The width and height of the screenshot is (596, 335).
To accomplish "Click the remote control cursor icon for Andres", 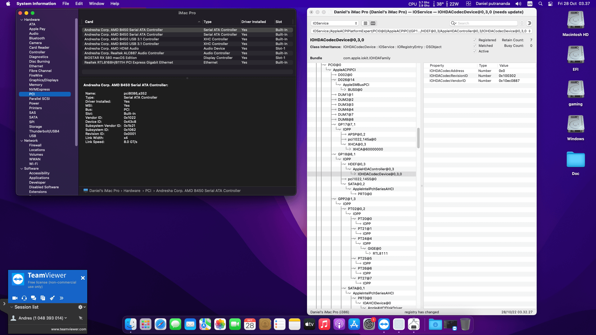I will pyautogui.click(x=81, y=318).
